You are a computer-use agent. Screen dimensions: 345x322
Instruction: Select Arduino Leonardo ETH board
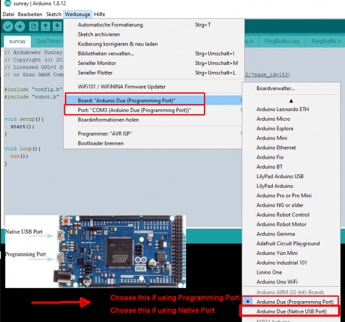(x=291, y=109)
